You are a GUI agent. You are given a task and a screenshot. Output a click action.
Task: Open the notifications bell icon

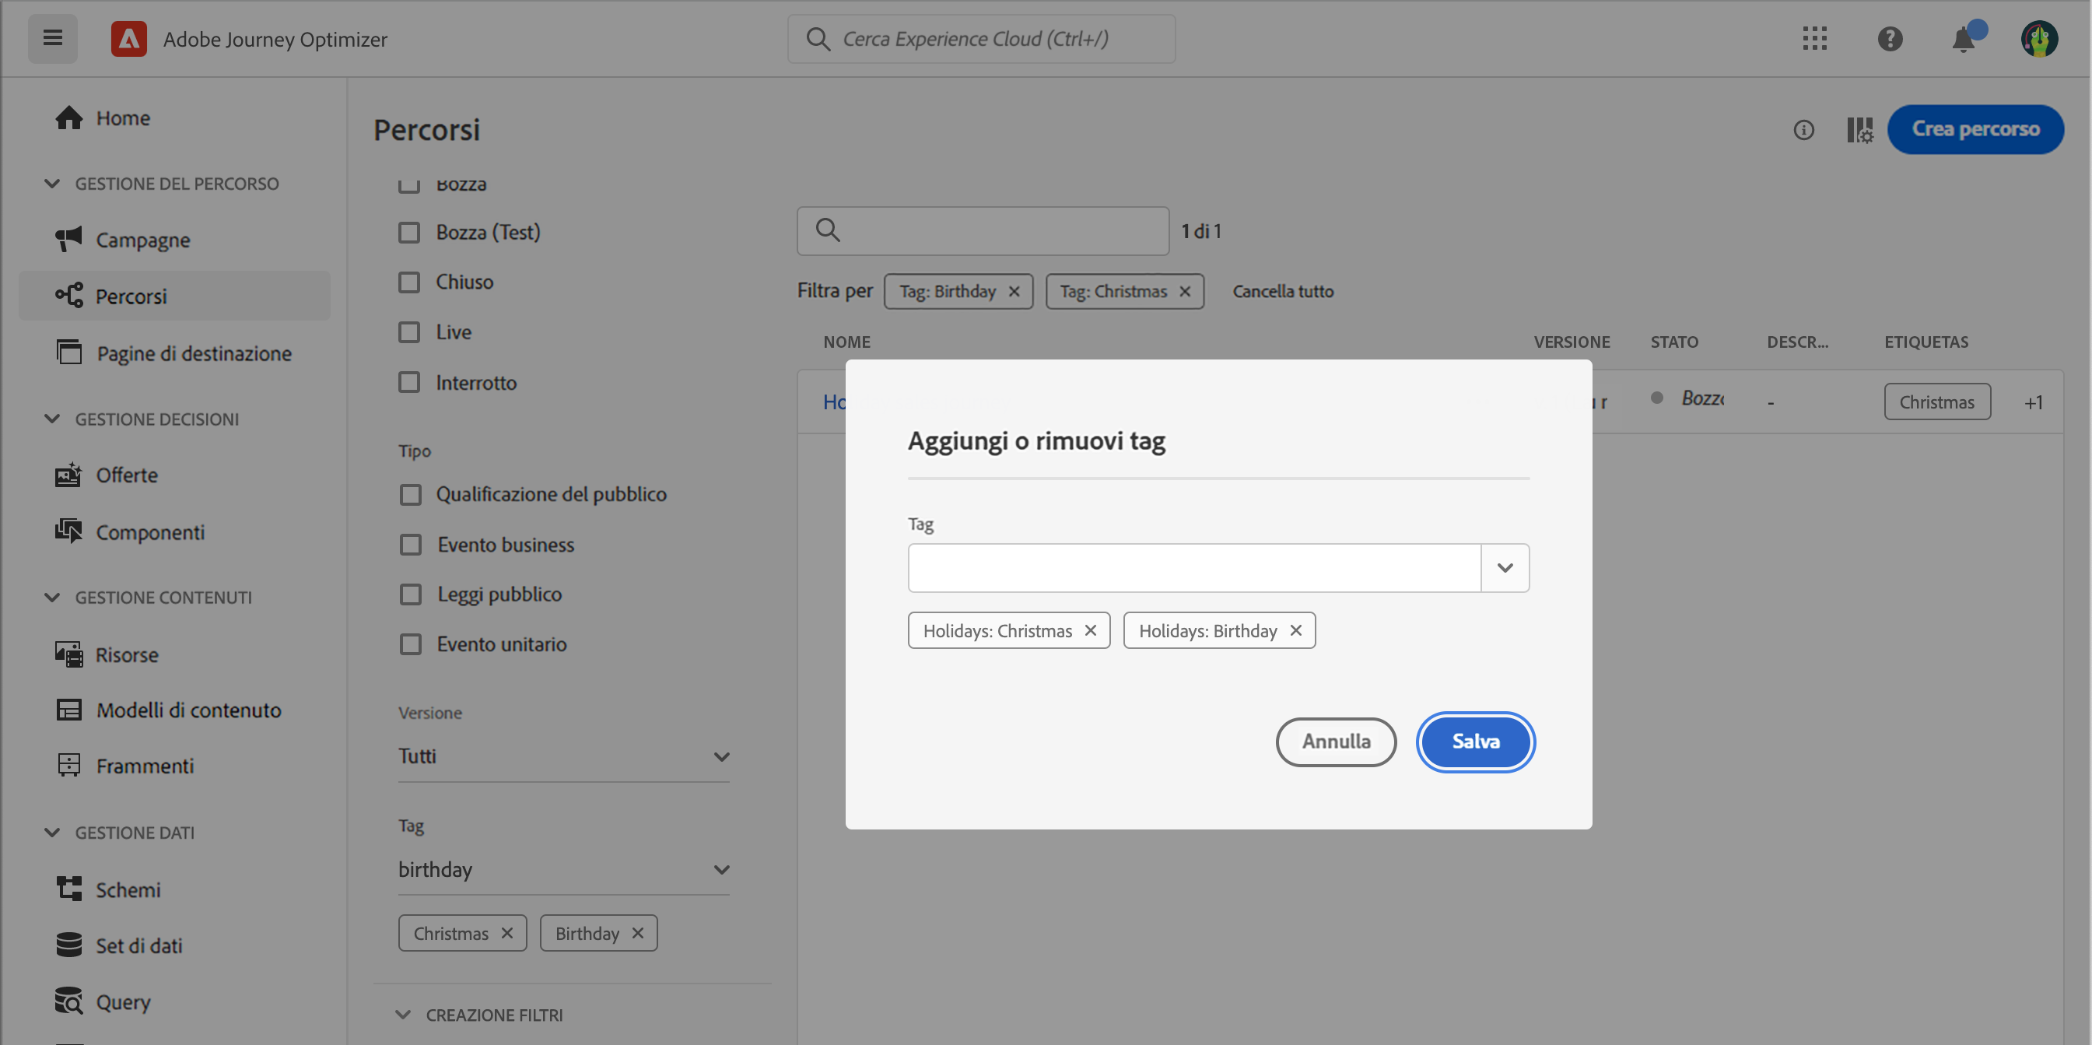pos(1963,39)
